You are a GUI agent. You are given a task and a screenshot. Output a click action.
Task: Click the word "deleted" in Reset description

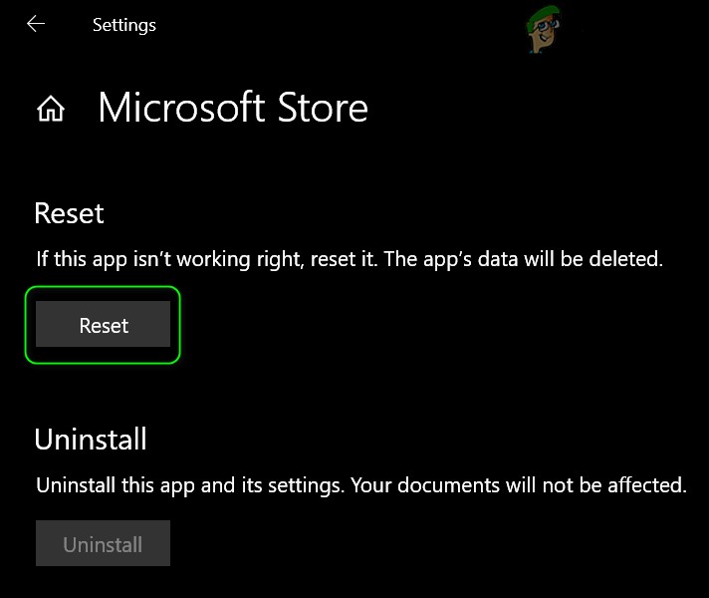pos(628,260)
